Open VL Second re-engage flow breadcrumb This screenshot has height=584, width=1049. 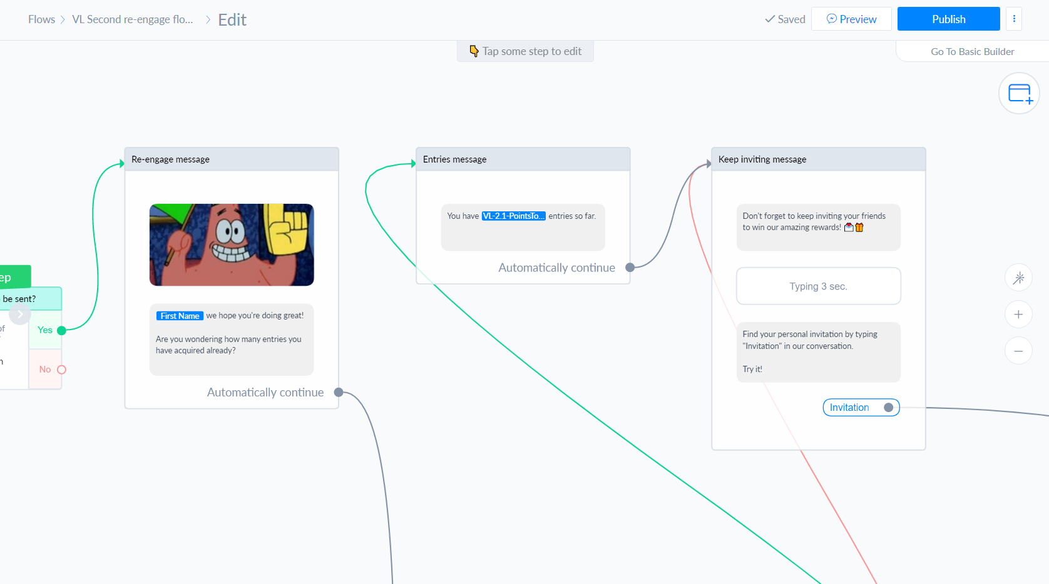click(133, 19)
